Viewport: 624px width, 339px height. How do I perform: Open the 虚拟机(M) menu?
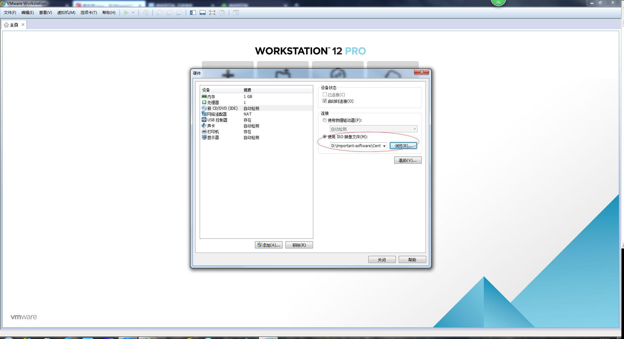tap(66, 13)
